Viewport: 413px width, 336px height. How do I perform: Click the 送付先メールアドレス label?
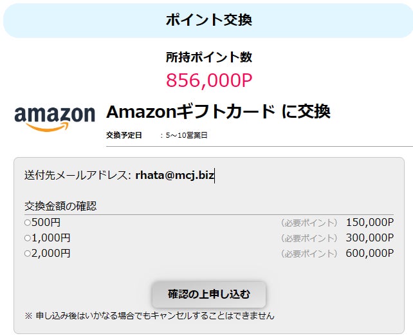point(77,175)
